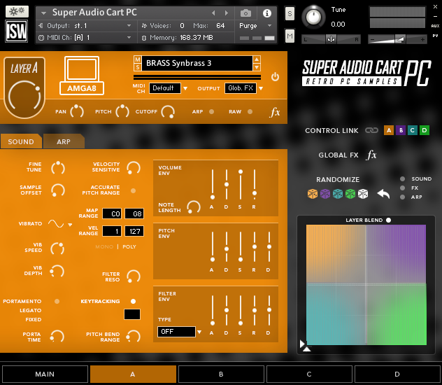The width and height of the screenshot is (442, 385).
Task: Open the layer B page tab
Action: tap(221, 374)
